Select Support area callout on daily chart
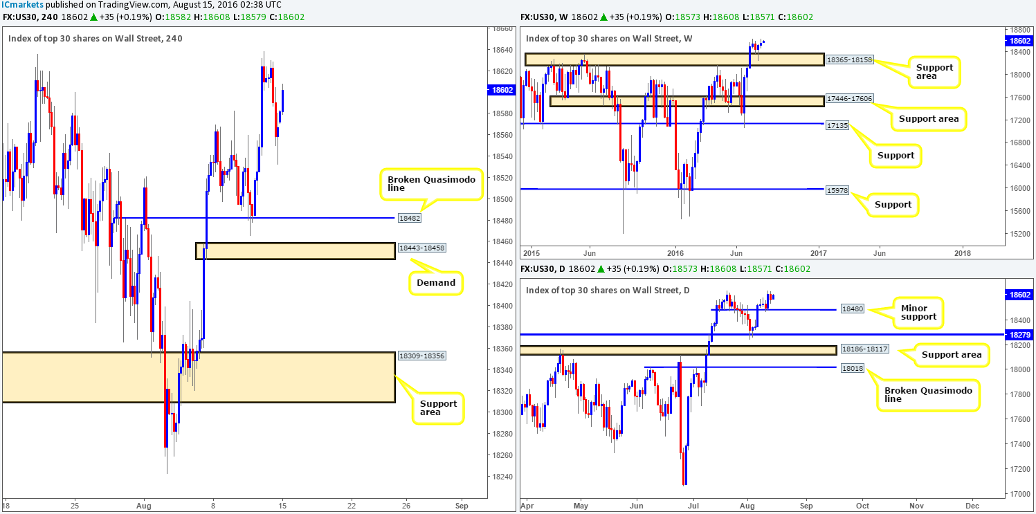 point(952,355)
